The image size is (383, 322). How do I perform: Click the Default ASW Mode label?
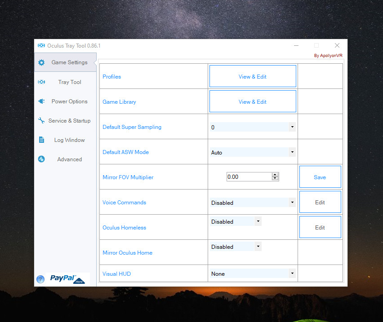[125, 152]
